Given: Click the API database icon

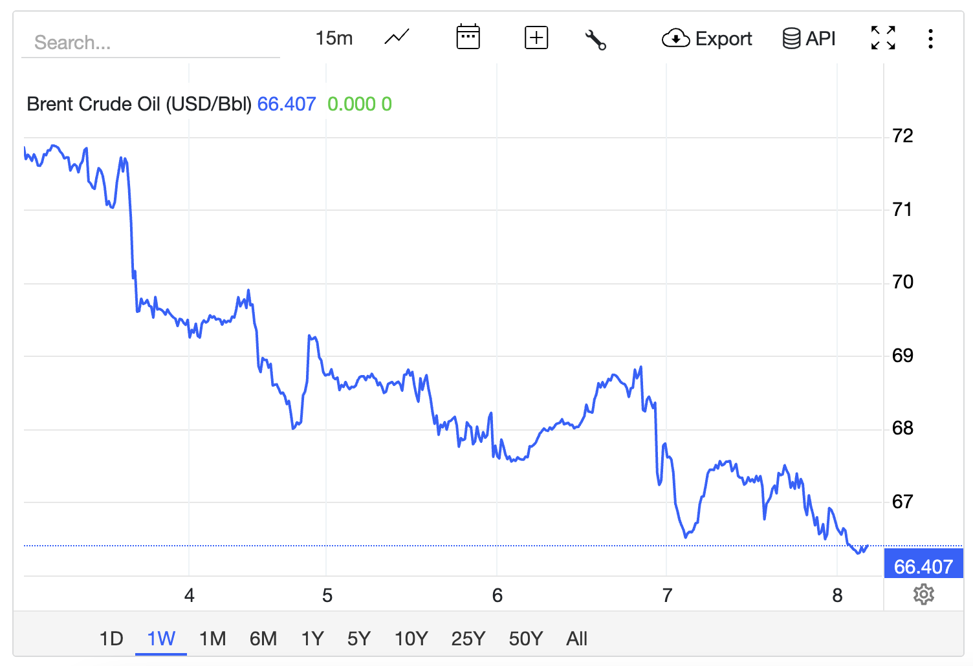Looking at the screenshot, I should pyautogui.click(x=809, y=39).
